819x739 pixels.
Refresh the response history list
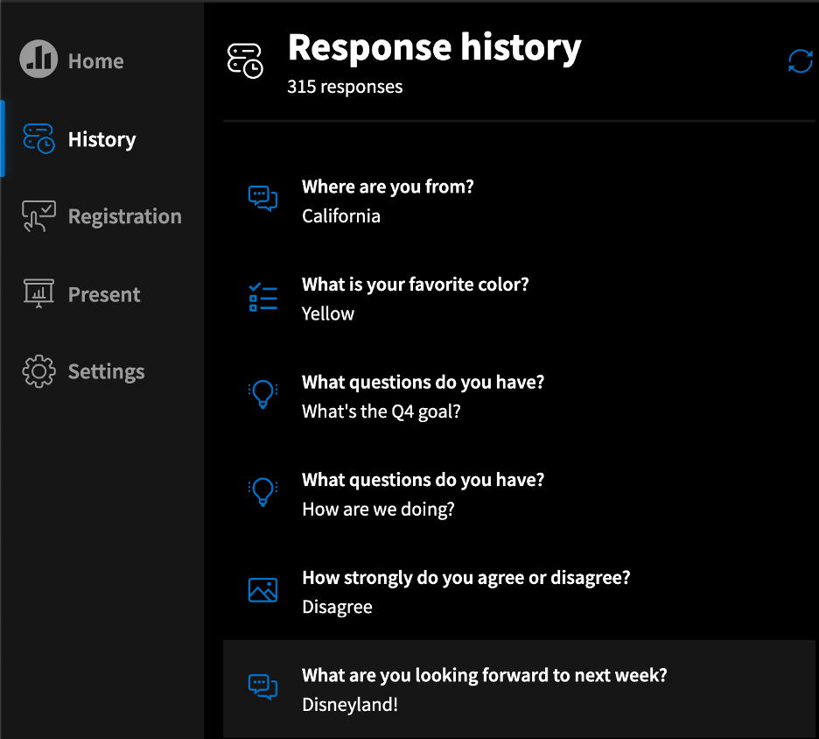801,61
